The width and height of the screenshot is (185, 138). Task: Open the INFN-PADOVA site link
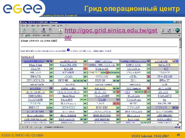[x=67, y=119]
